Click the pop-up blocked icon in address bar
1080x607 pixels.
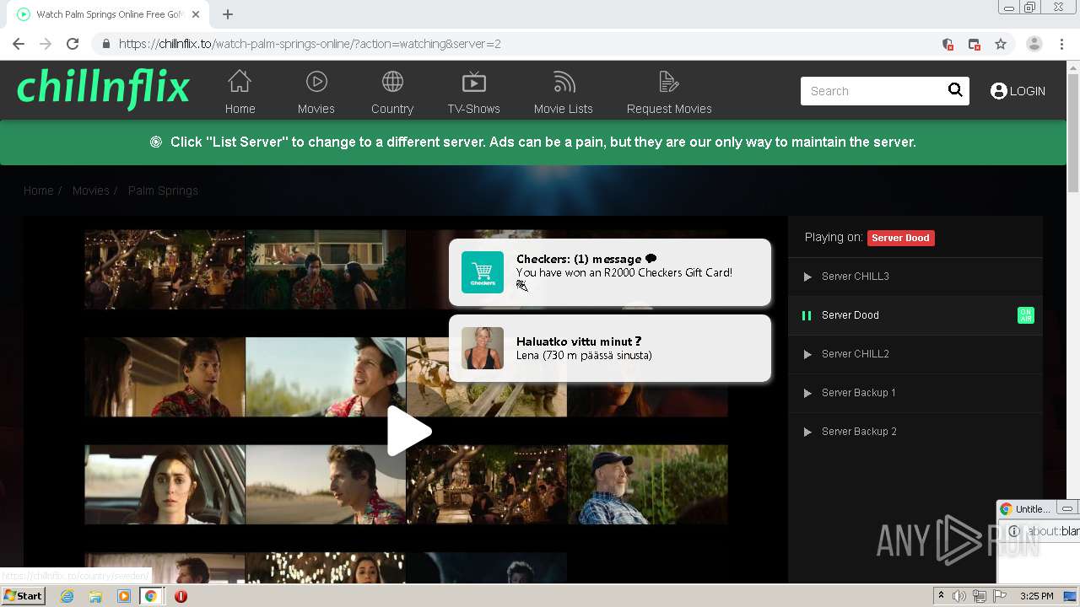click(x=974, y=44)
